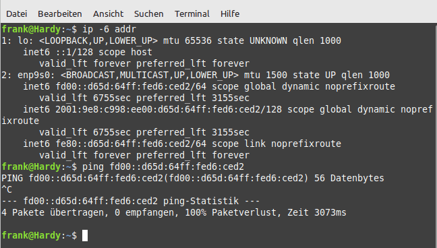Open the Suchen menu
The width and height of the screenshot is (437, 248).
click(149, 13)
